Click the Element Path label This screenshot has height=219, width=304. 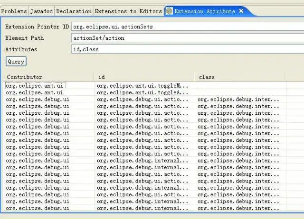click(24, 38)
